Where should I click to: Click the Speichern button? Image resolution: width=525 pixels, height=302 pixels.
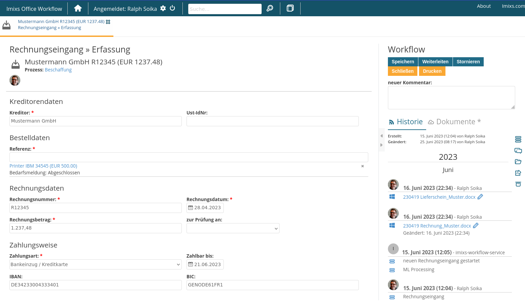403,62
